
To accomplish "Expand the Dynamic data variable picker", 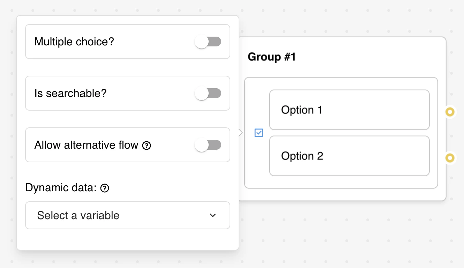I will (x=128, y=215).
